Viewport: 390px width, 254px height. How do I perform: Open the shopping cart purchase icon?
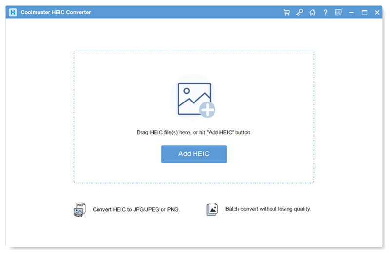(287, 12)
